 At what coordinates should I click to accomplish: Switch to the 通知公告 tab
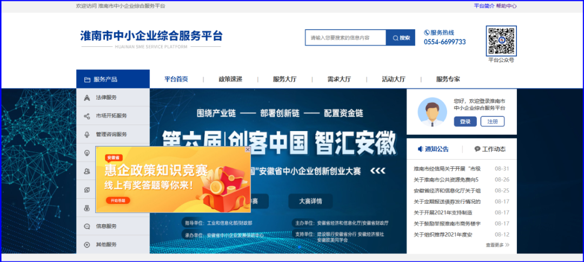[x=434, y=149]
